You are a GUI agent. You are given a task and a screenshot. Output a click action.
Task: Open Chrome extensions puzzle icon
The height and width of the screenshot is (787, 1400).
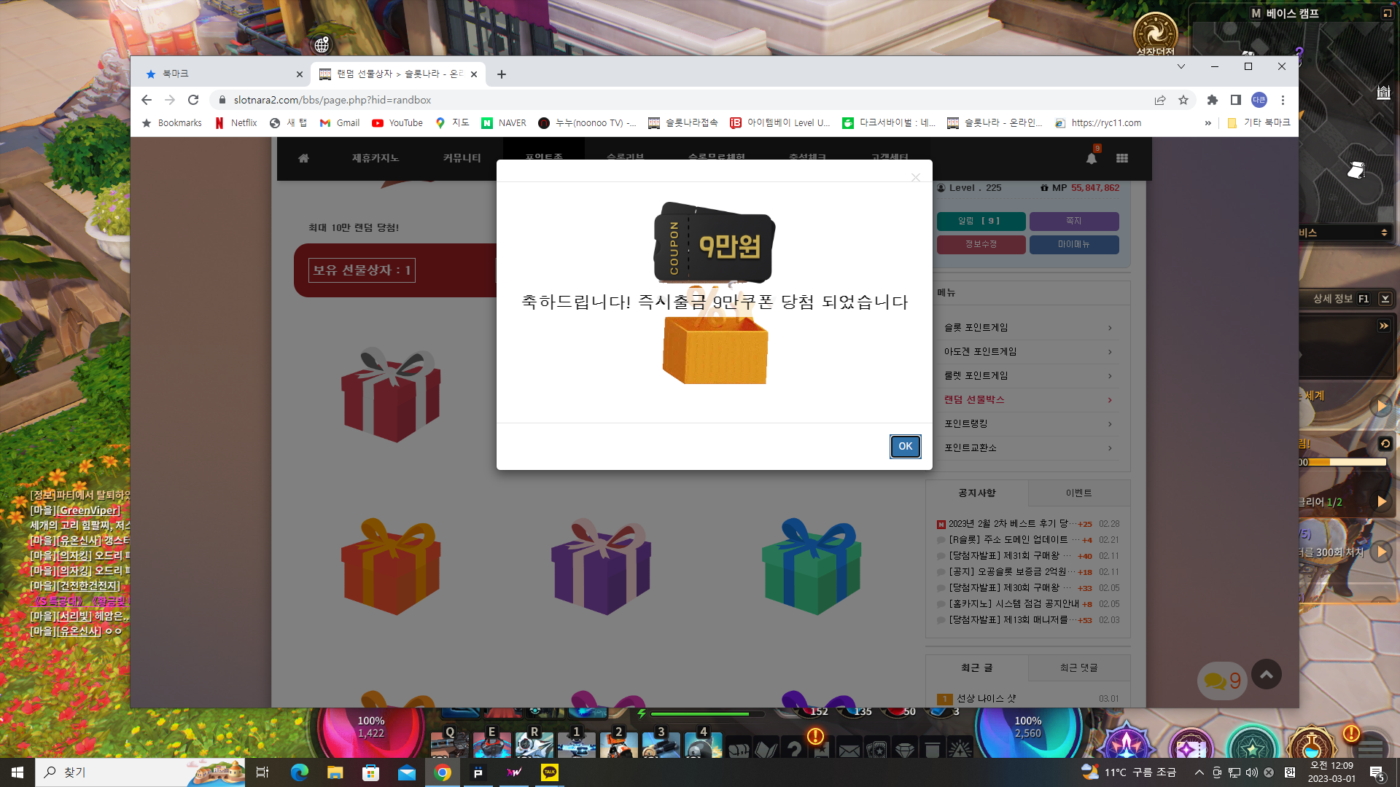pyautogui.click(x=1213, y=100)
